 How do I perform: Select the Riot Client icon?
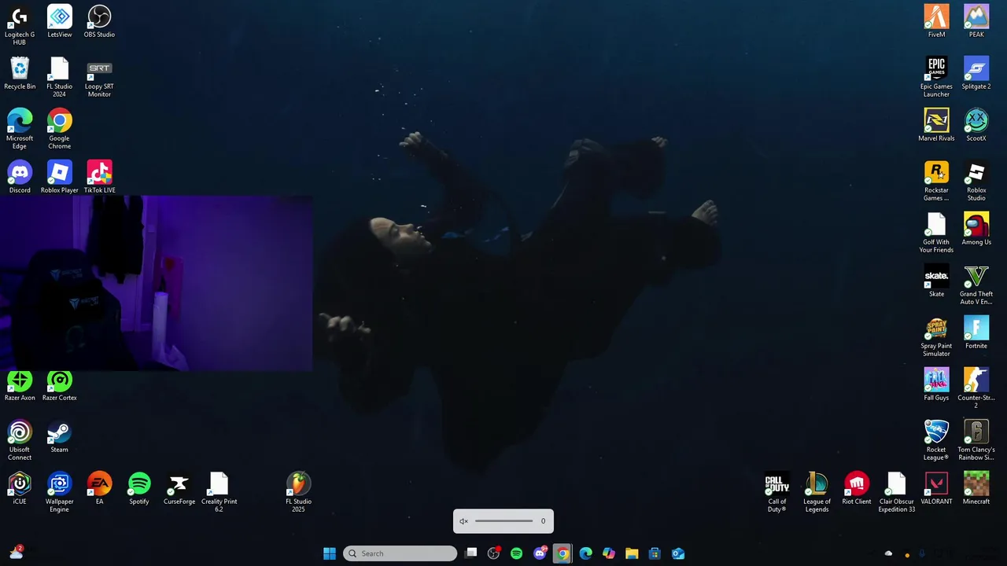[x=857, y=488]
